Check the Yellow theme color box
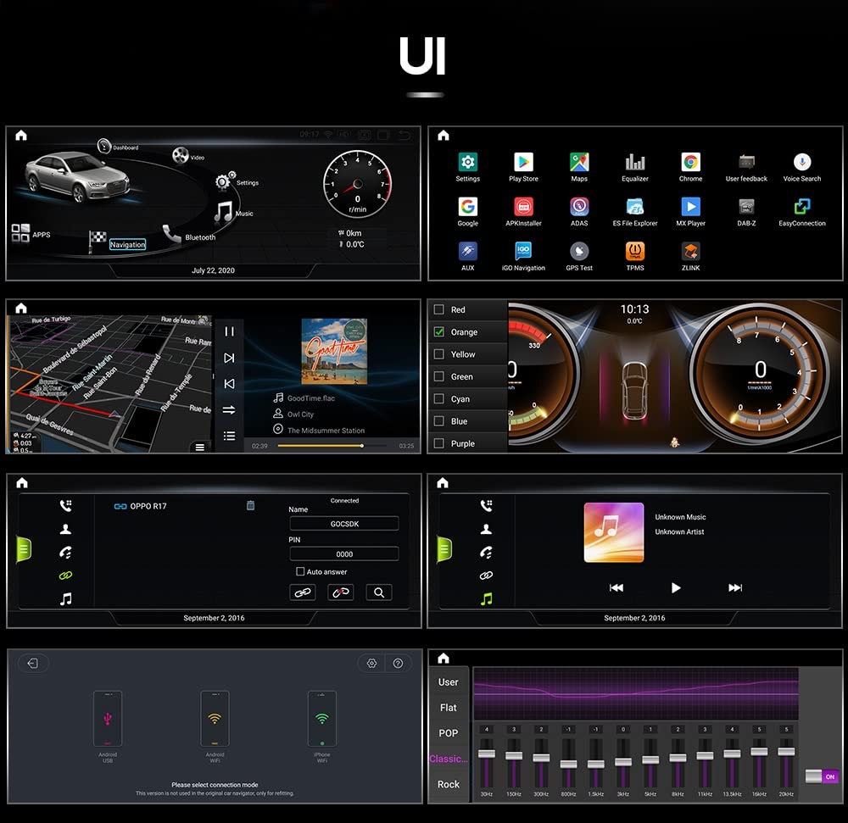The image size is (848, 823). 439,354
